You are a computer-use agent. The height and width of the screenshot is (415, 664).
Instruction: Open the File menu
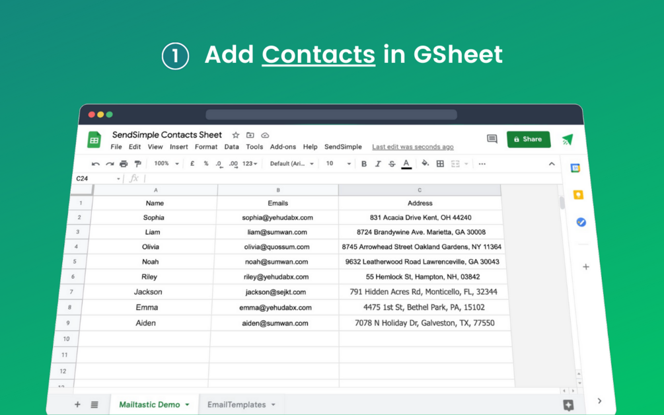pyautogui.click(x=116, y=147)
